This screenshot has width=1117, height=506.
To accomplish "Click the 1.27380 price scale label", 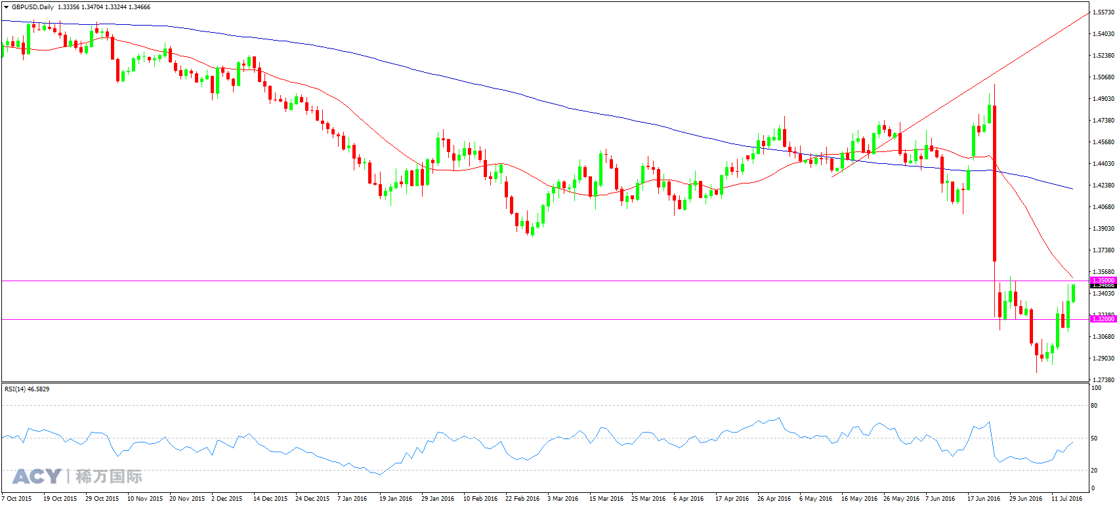I will [1103, 380].
